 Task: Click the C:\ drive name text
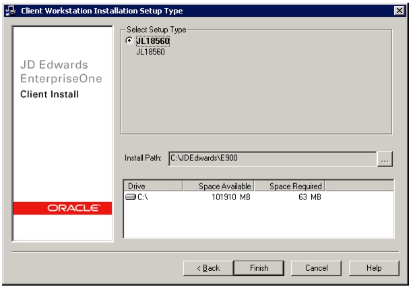[x=143, y=197]
